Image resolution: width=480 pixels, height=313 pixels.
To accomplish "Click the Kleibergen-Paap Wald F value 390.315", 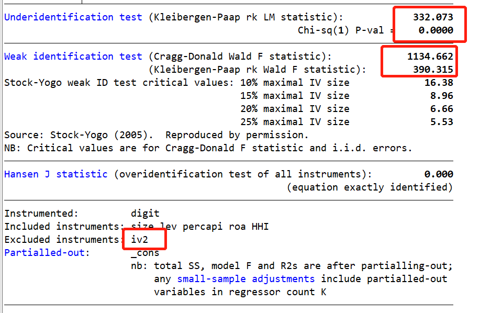I will point(433,70).
